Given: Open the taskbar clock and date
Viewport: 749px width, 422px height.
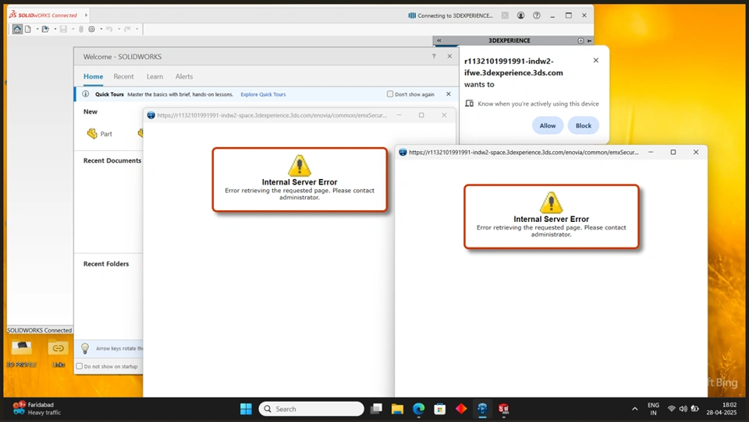Looking at the screenshot, I should (722, 409).
